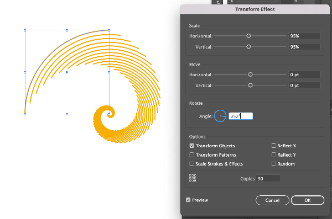Click the Scale Horizontal slider handle
The image size is (332, 219).
click(x=248, y=36)
